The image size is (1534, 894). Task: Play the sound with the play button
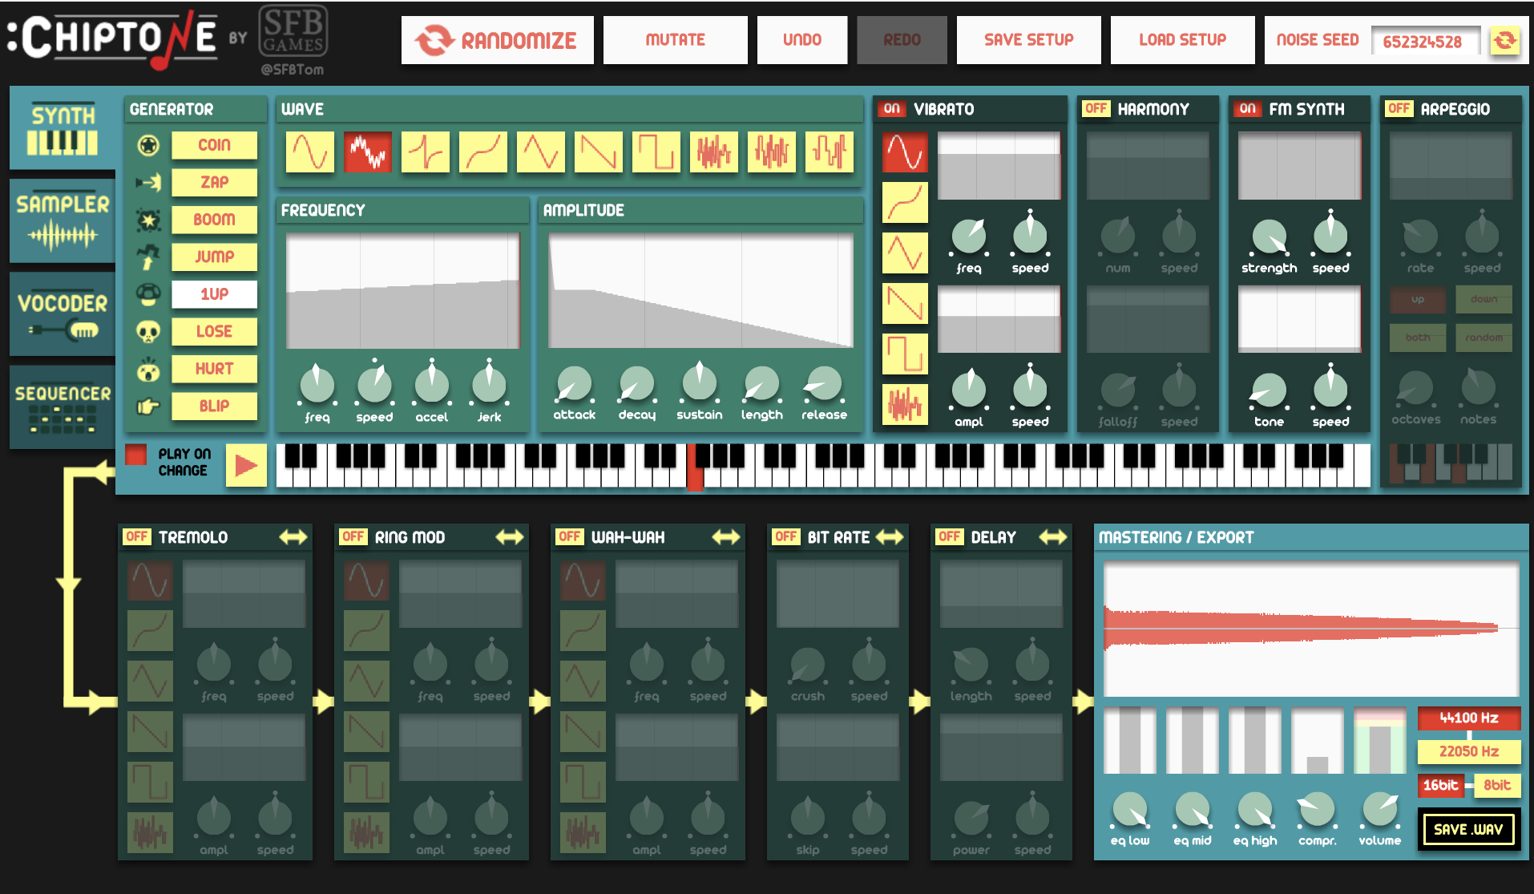[247, 465]
